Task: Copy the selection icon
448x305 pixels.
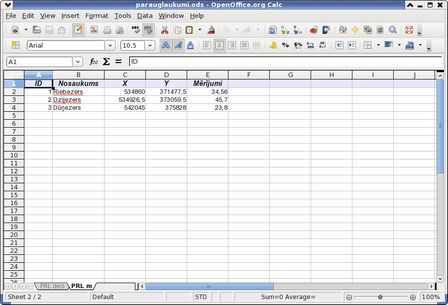Action: point(177,30)
